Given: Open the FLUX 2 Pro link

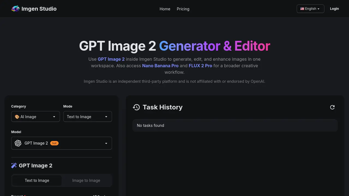Looking at the screenshot, I should pos(200,66).
